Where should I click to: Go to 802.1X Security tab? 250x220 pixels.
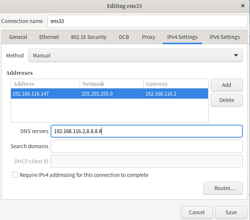tap(89, 37)
